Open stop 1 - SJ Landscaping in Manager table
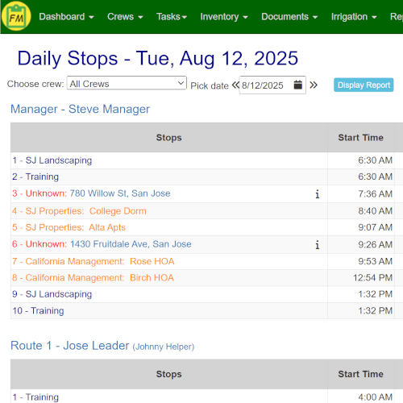403x403 pixels. pyautogui.click(x=52, y=160)
